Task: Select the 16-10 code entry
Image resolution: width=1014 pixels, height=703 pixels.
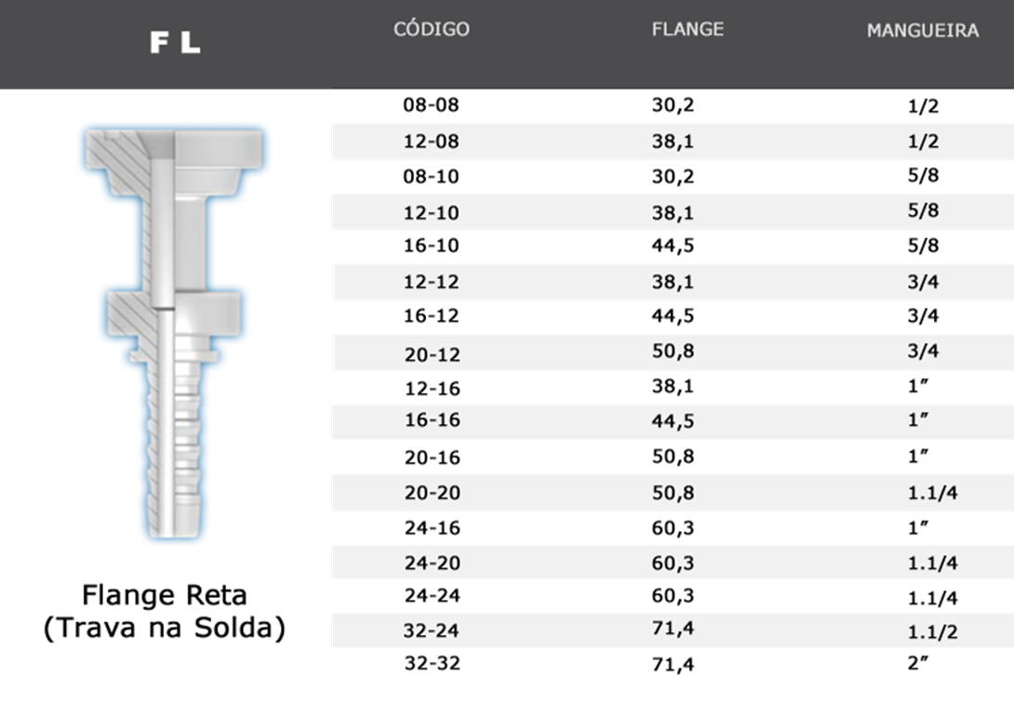Action: click(x=431, y=246)
